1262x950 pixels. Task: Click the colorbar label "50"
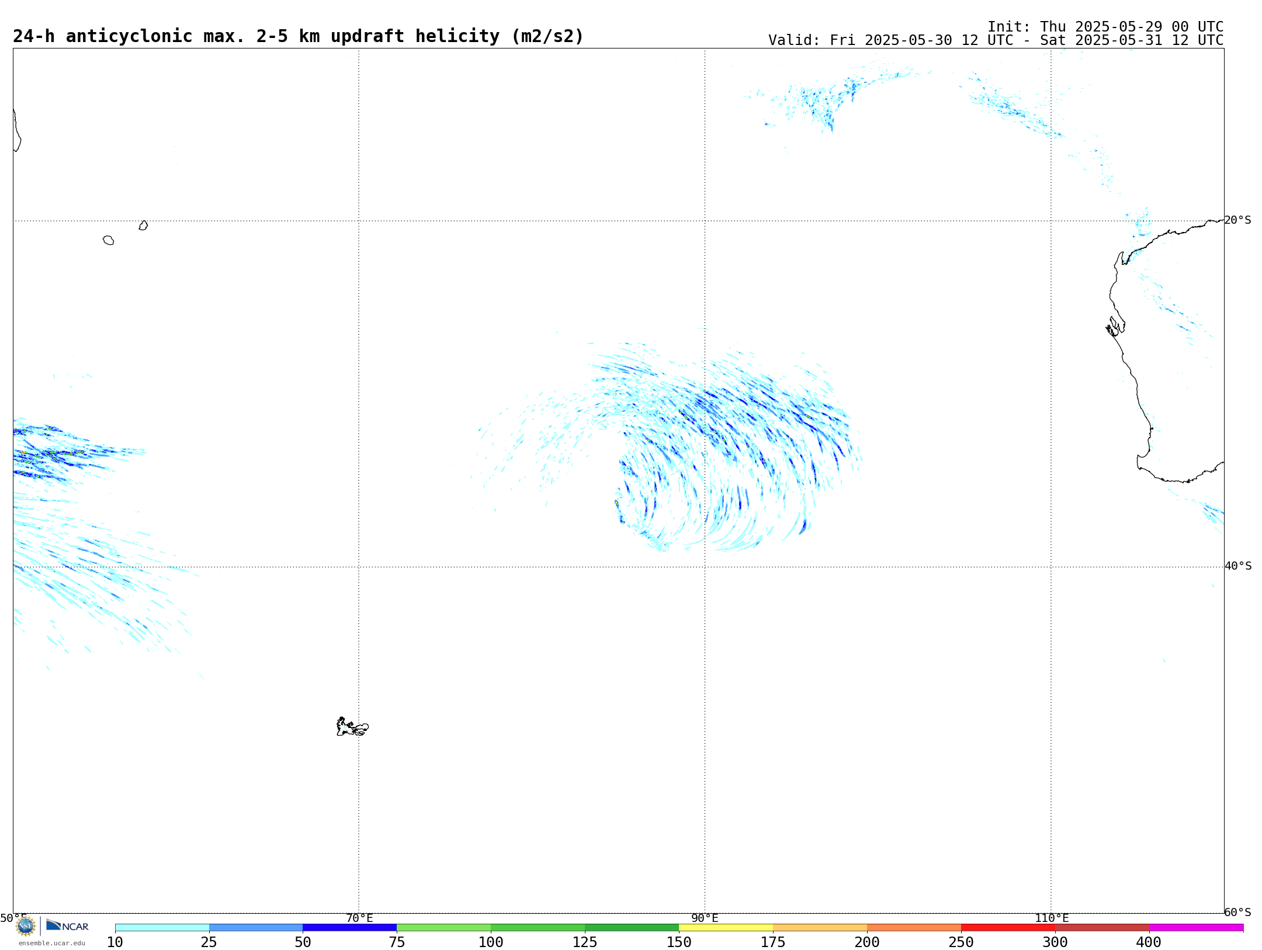click(x=303, y=942)
